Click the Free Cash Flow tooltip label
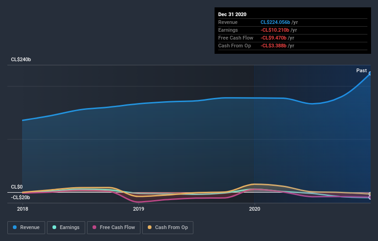378x241 pixels. click(236, 38)
